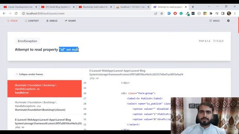Image resolution: width=239 pixels, height=134 pixels.
Task: Click the address bar URL localhost:8000/auth/posts/create
Action: pyautogui.click(x=46, y=13)
